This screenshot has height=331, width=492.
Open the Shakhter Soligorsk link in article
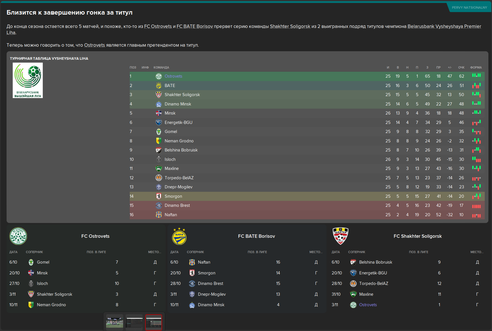290,26
